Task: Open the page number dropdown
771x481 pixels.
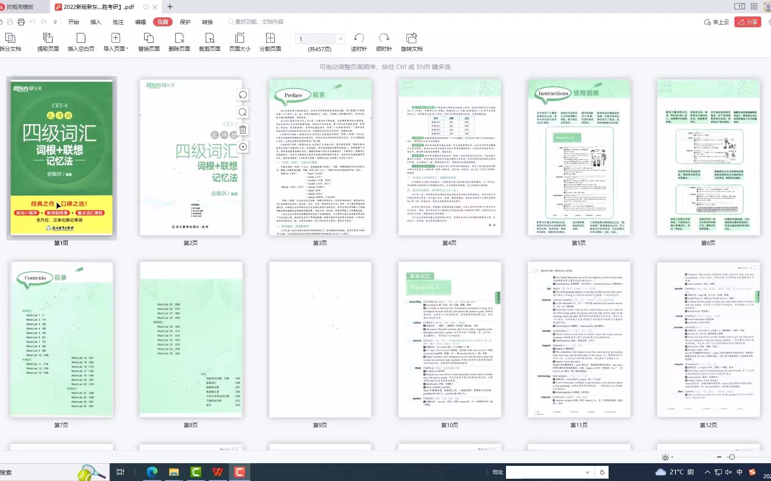Action: 340,39
